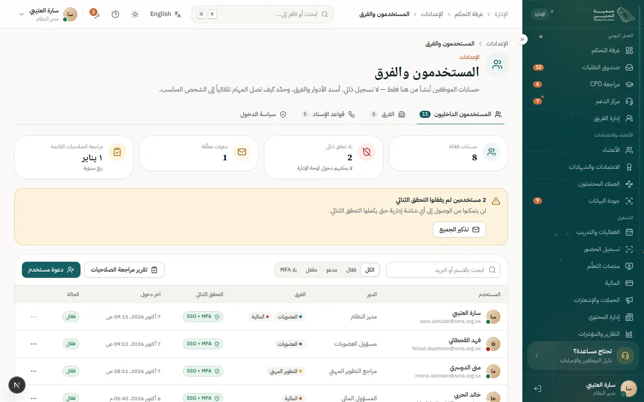Select the الكل filter option
The height and width of the screenshot is (402, 644).
tap(370, 270)
